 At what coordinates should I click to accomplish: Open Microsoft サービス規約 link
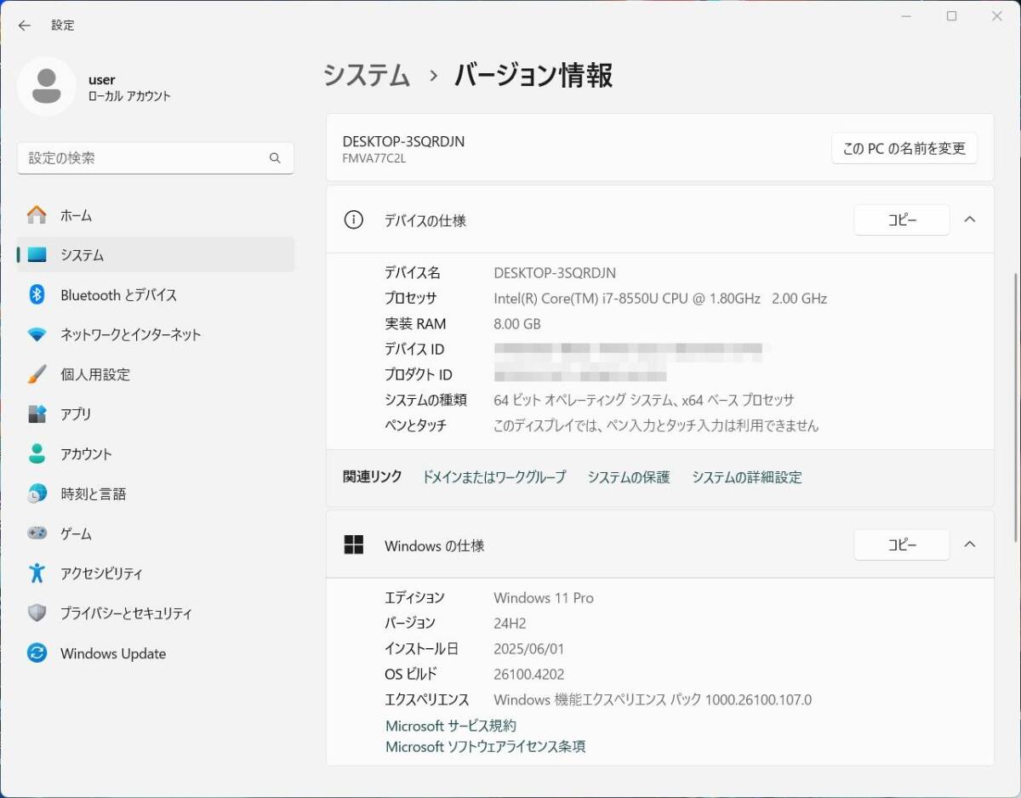pyautogui.click(x=451, y=726)
